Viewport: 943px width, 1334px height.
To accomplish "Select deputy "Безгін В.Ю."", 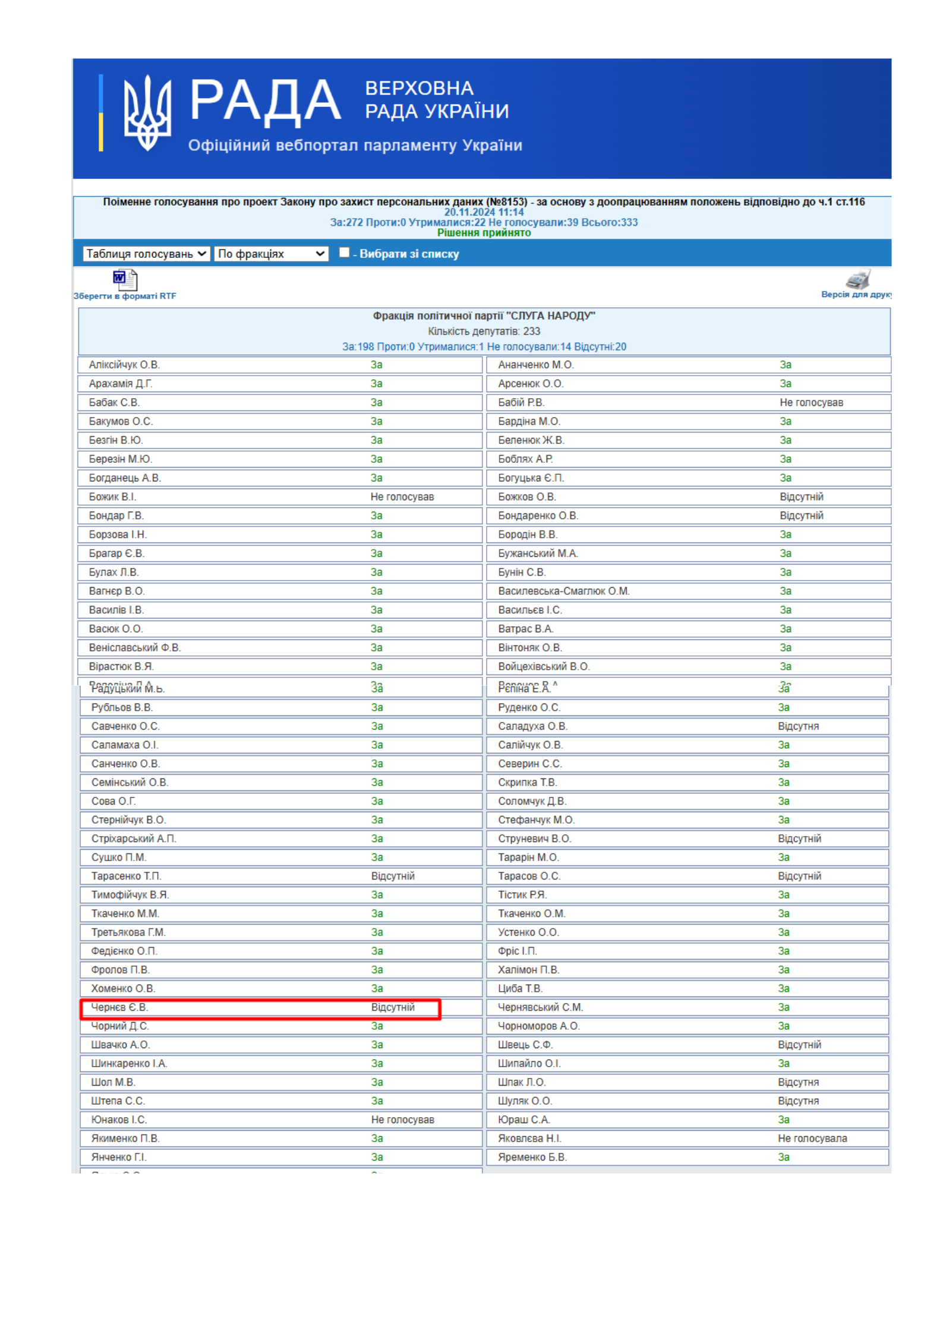I will coord(116,440).
